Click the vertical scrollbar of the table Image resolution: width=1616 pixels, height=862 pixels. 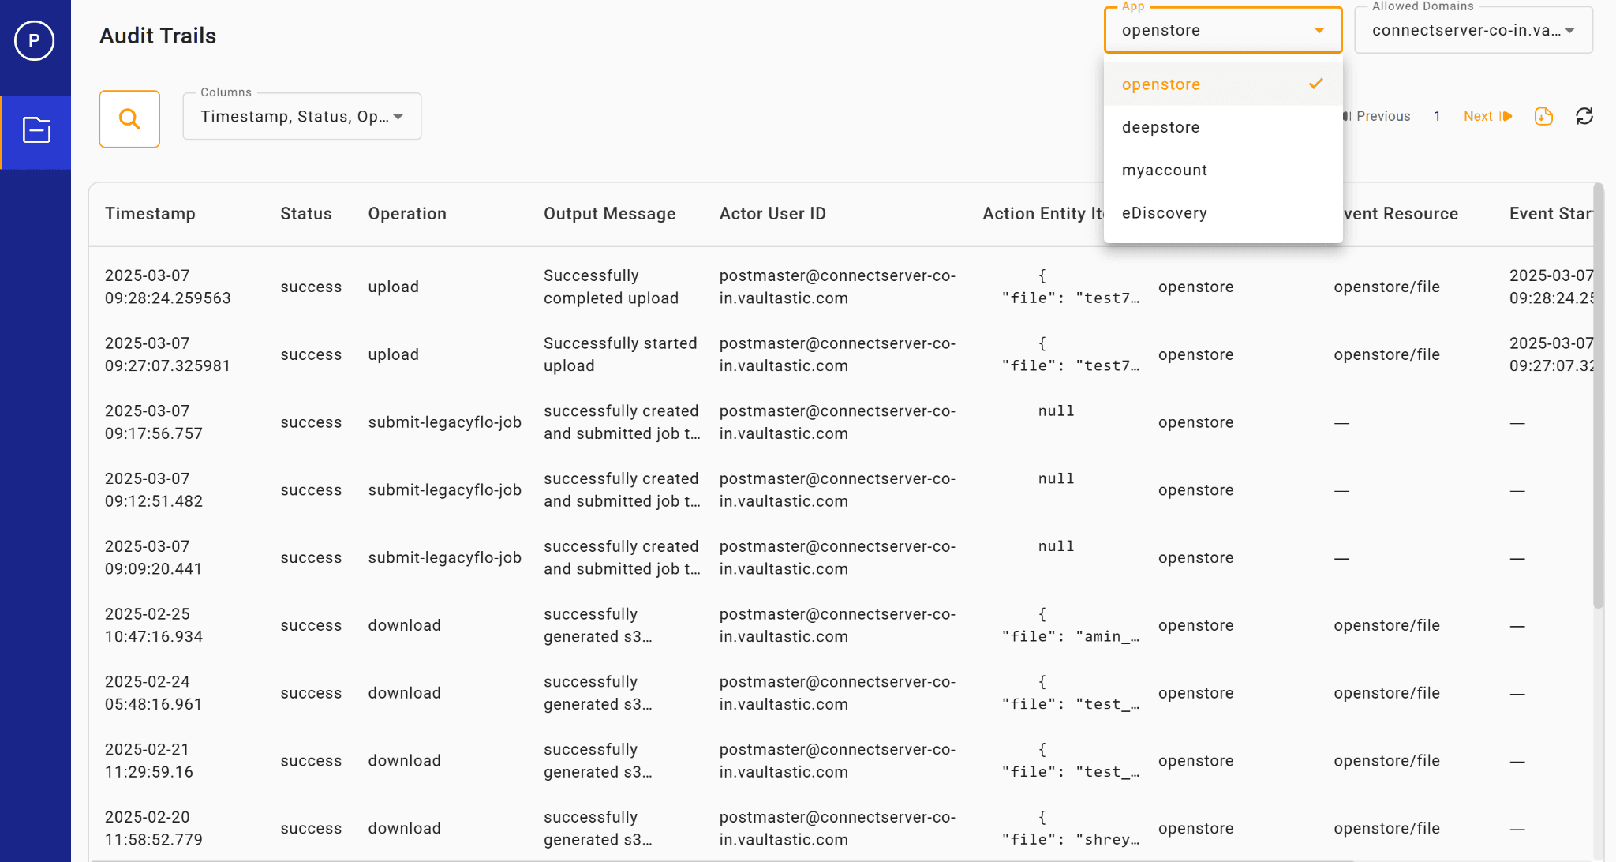1598,395
